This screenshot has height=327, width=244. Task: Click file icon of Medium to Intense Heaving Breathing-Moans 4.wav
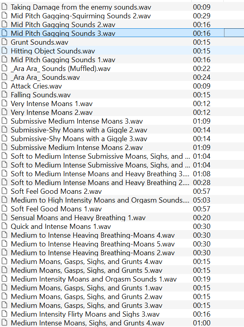pos(4,234)
